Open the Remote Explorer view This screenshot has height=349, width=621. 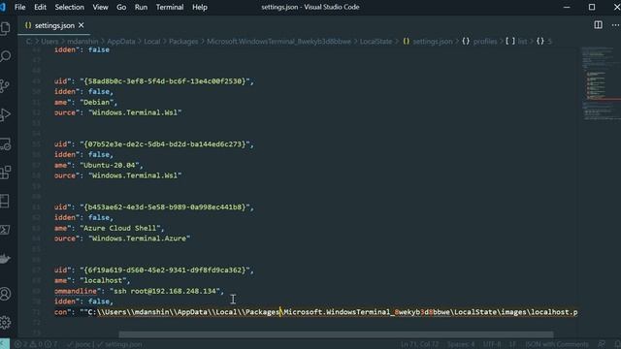coord(6,143)
